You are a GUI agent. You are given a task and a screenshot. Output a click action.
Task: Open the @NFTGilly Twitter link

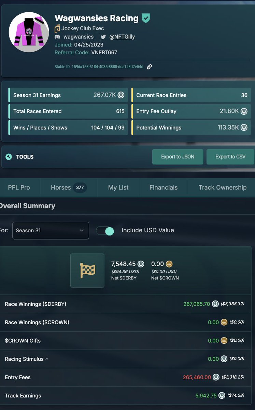click(x=122, y=37)
